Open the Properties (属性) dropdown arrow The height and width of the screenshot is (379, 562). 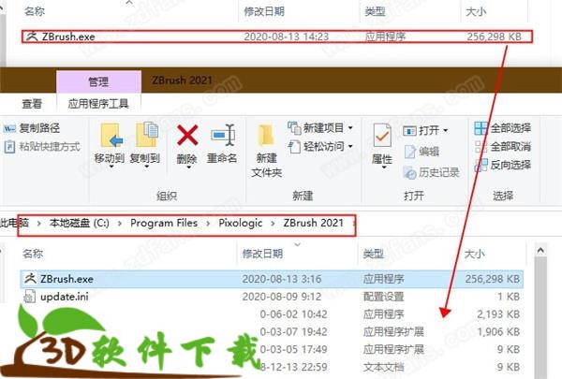pyautogui.click(x=383, y=168)
